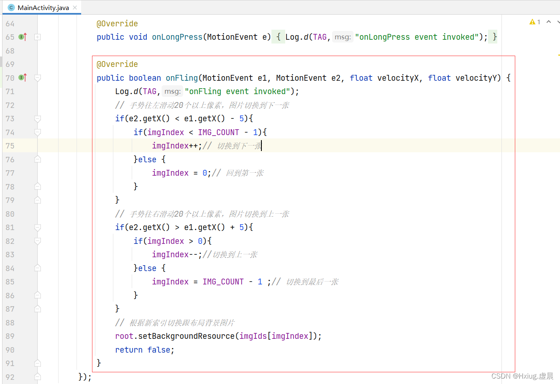
Task: Collapse onFling method fold at line 70
Action: point(37,78)
